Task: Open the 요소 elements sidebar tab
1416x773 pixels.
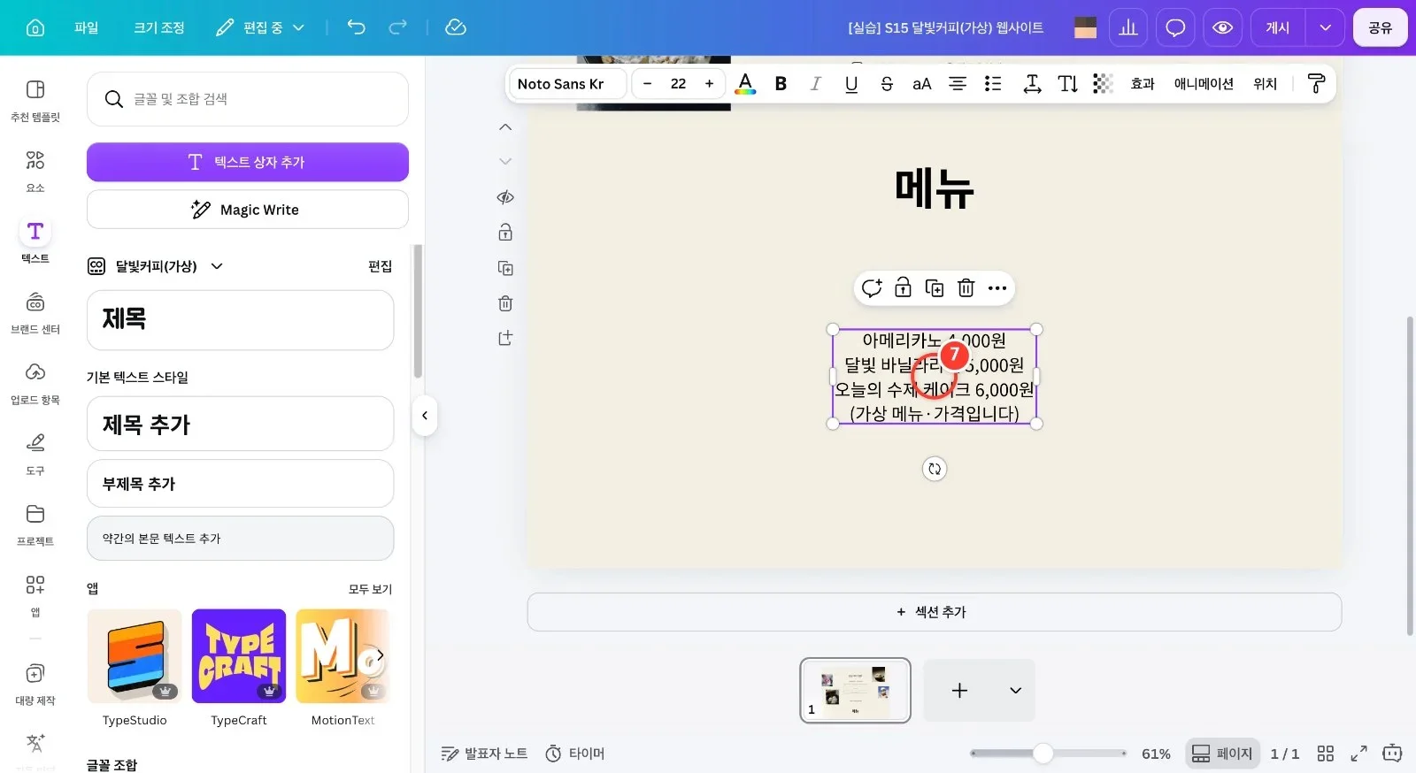Action: pyautogui.click(x=35, y=172)
